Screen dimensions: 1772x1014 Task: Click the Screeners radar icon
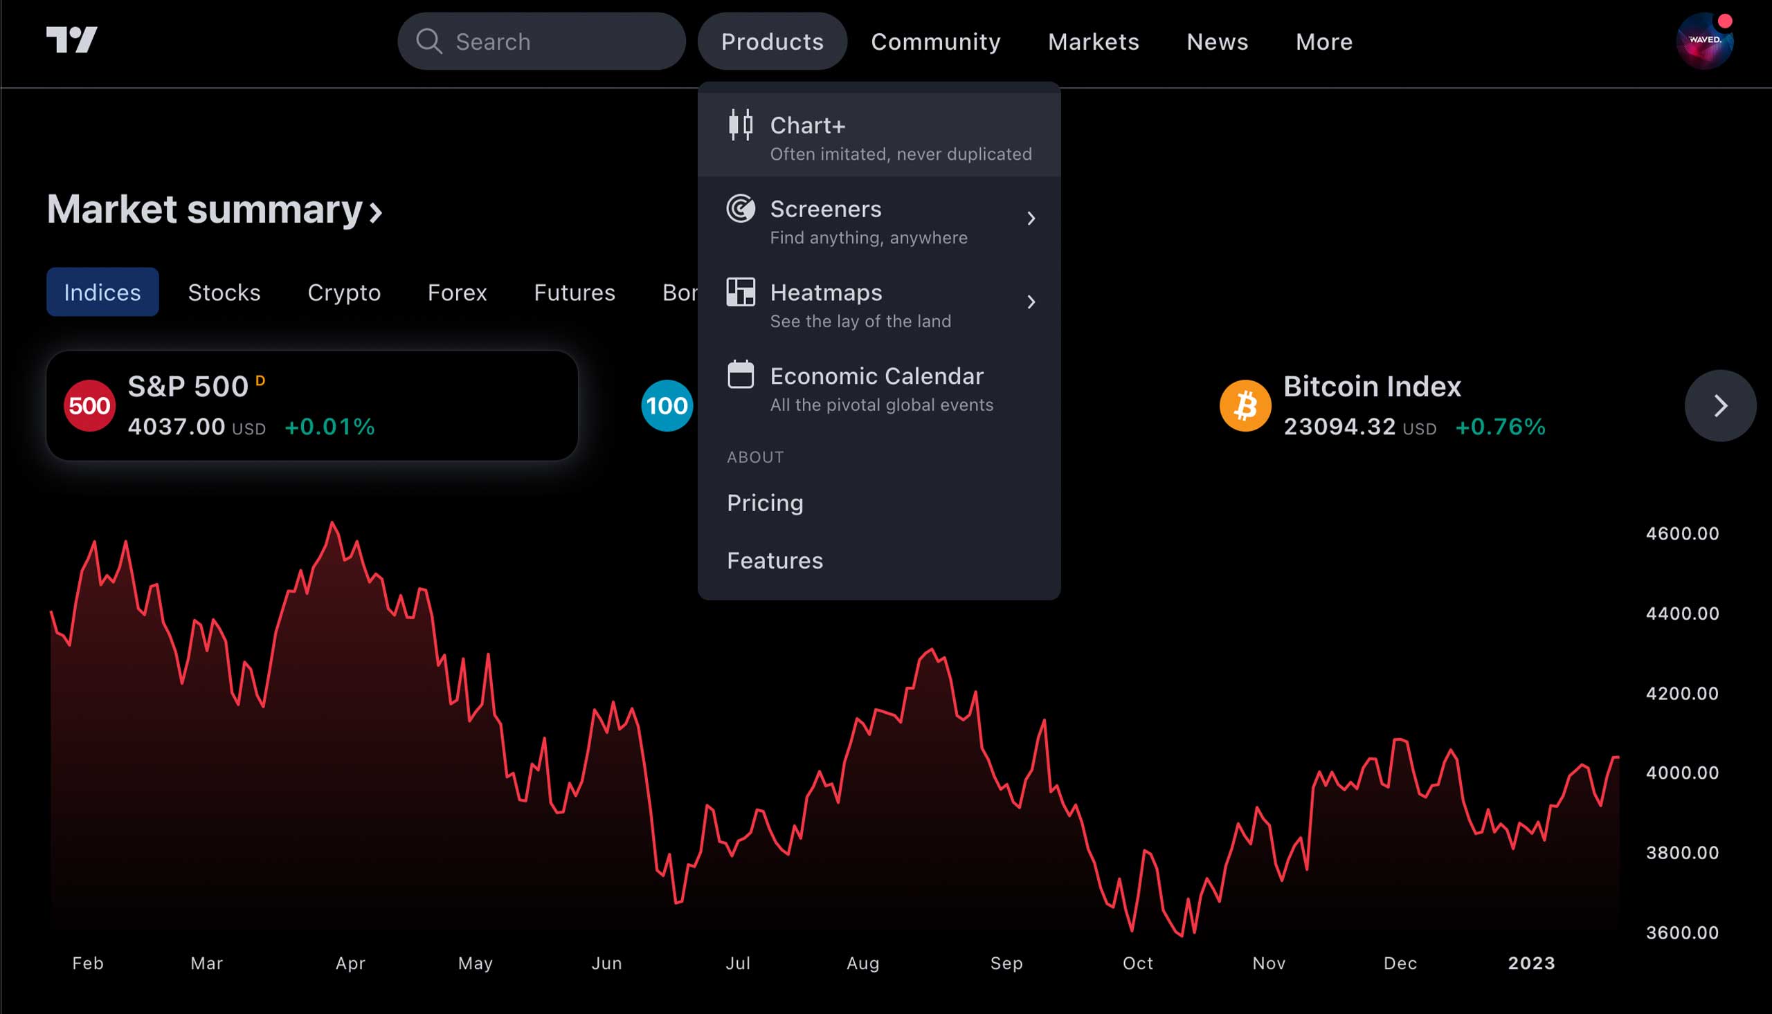pos(740,208)
